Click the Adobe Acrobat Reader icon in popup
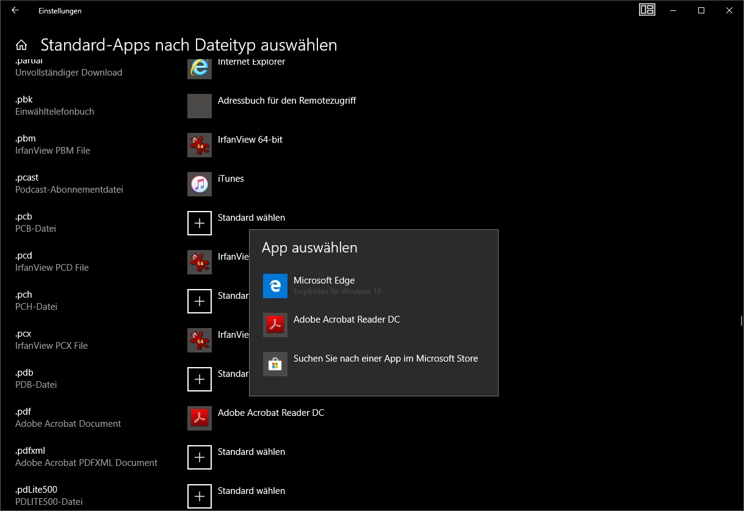The image size is (744, 511). click(x=275, y=325)
